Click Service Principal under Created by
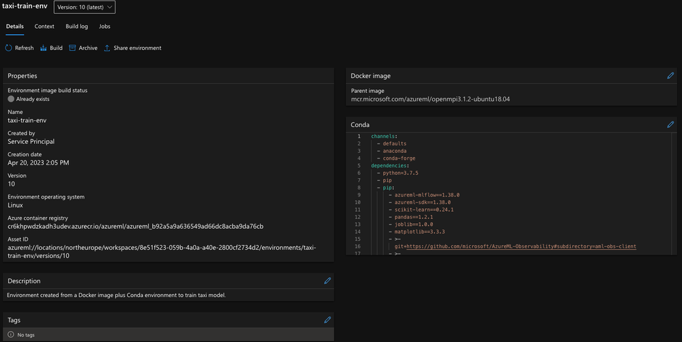The width and height of the screenshot is (682, 342). [x=31, y=141]
